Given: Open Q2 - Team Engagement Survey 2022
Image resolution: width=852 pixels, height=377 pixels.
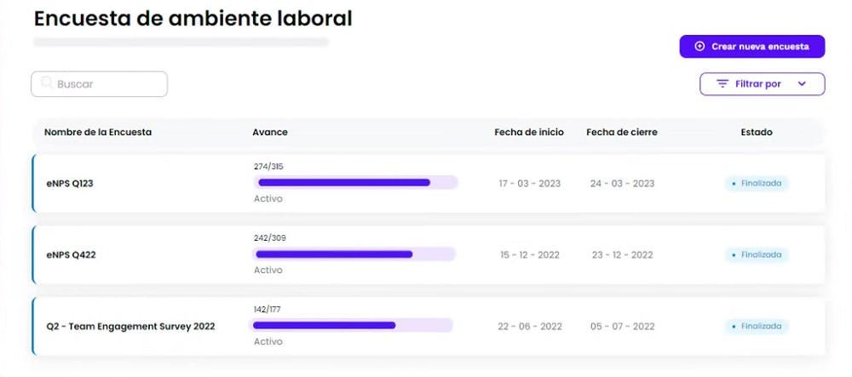Looking at the screenshot, I should click(130, 326).
